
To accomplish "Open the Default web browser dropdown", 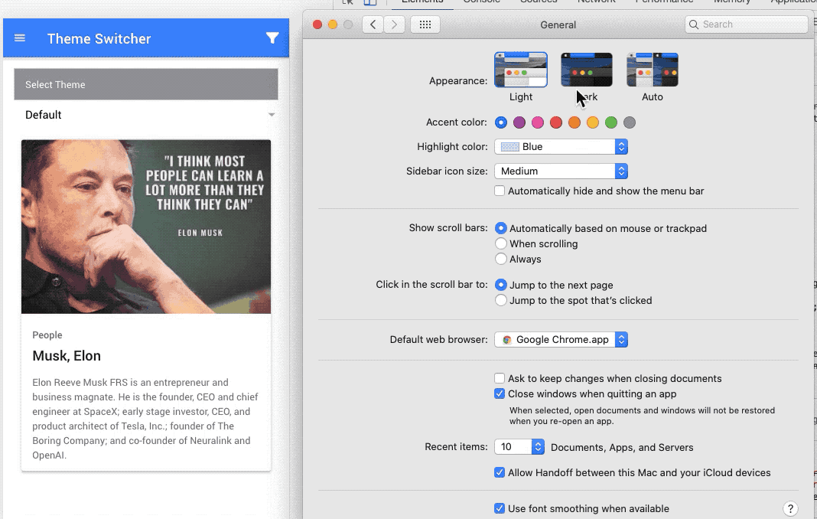I will click(561, 340).
